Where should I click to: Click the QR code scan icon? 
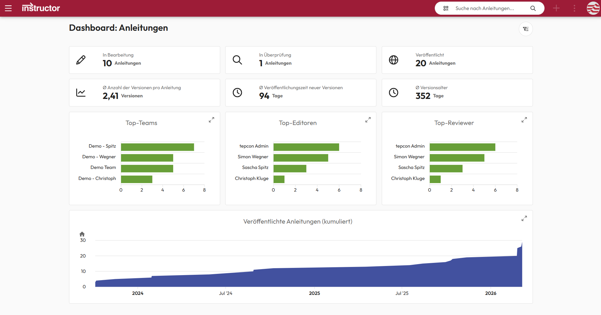(446, 8)
